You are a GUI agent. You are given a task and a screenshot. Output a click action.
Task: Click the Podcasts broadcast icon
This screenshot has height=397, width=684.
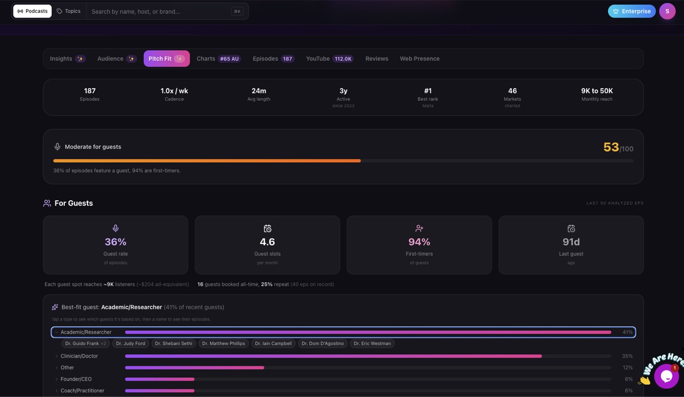click(20, 11)
